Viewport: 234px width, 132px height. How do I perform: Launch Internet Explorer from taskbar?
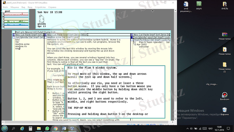pos(22,128)
